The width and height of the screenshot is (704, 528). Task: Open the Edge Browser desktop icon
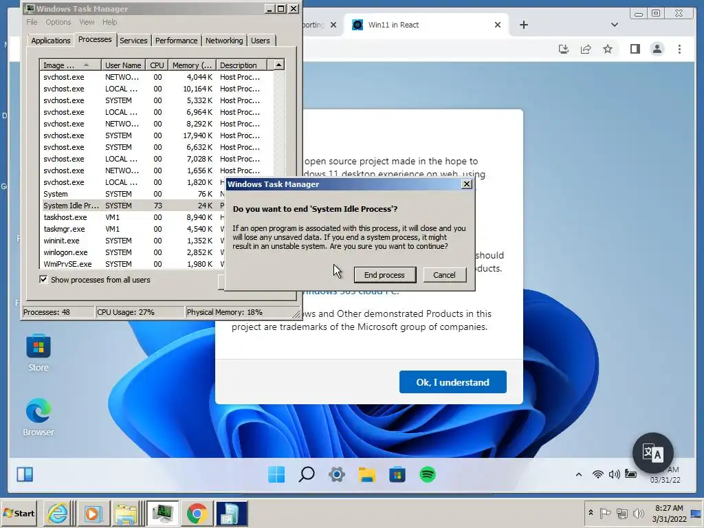[x=38, y=417]
